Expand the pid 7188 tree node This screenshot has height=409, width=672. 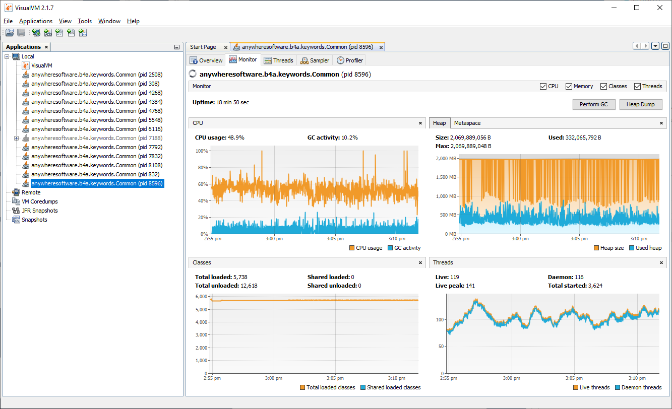pyautogui.click(x=16, y=138)
